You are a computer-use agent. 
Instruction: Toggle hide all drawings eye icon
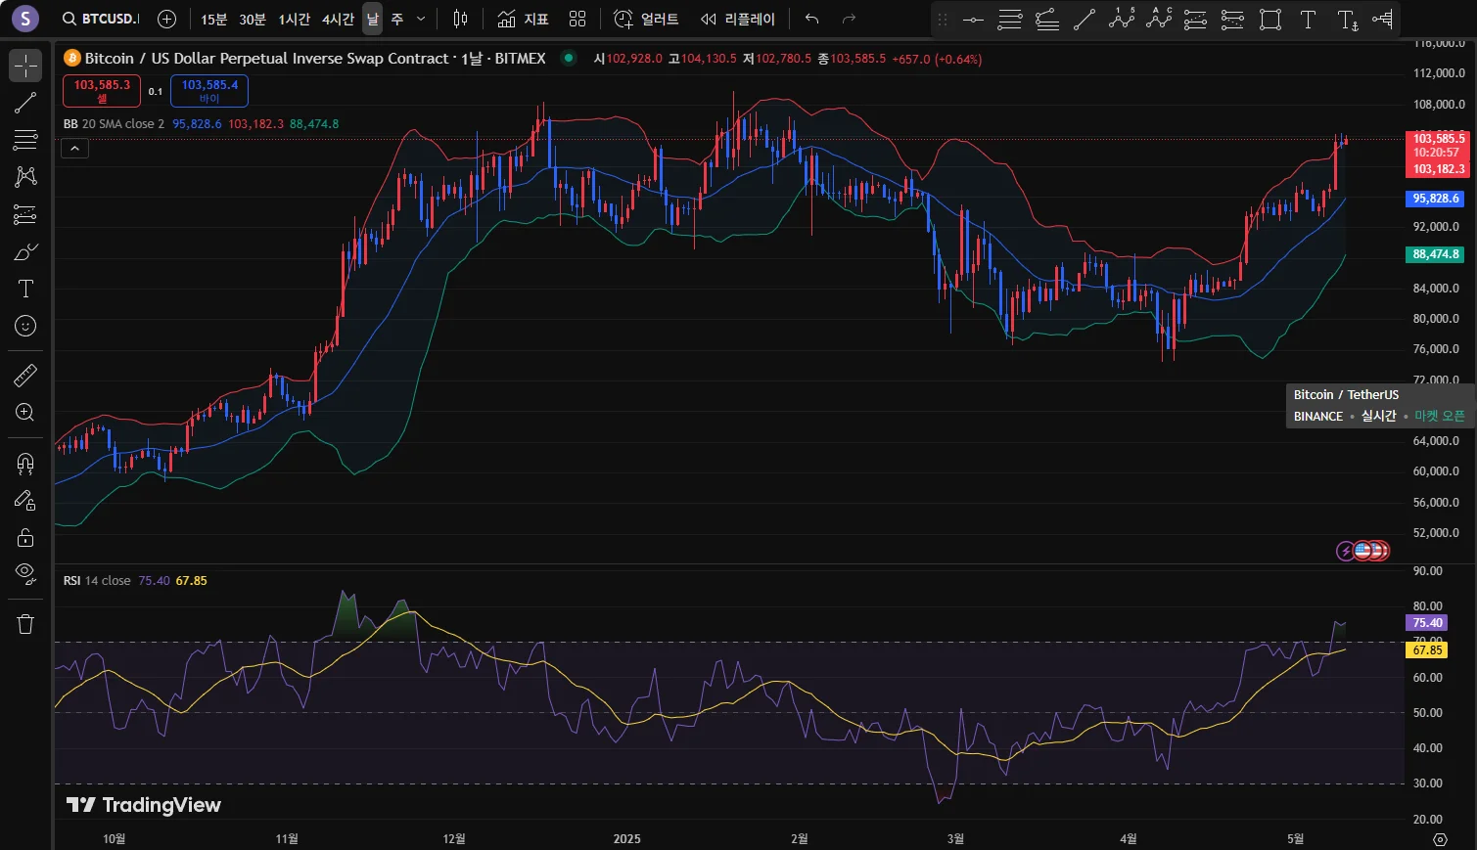(x=25, y=572)
